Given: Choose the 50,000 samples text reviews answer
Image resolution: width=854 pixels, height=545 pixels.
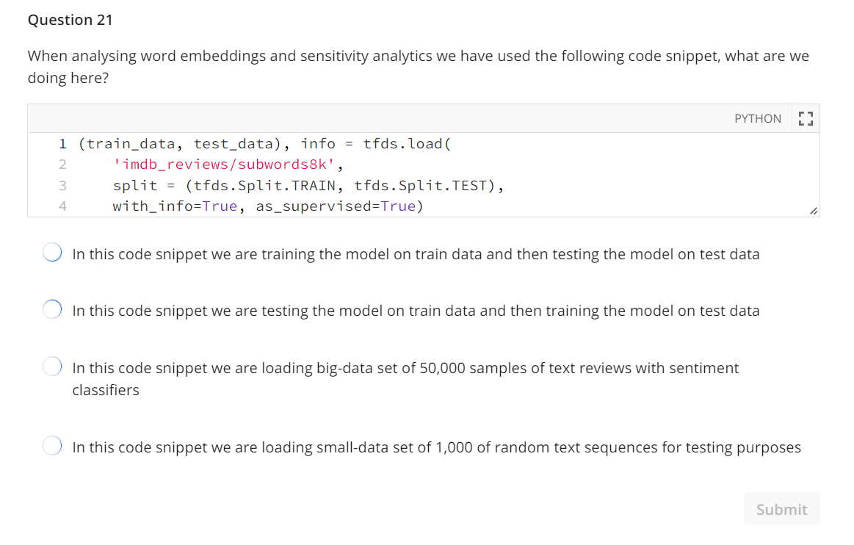Looking at the screenshot, I should pos(52,367).
